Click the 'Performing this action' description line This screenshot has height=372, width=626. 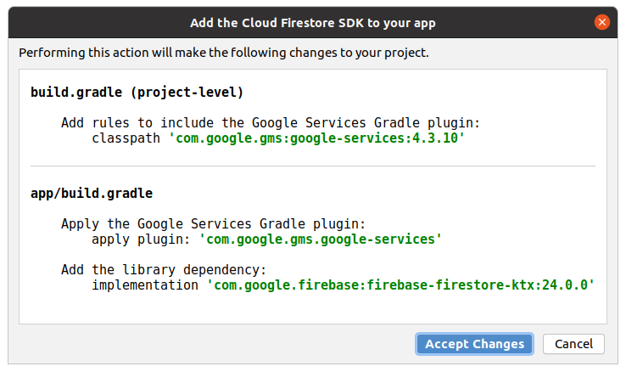tap(224, 53)
